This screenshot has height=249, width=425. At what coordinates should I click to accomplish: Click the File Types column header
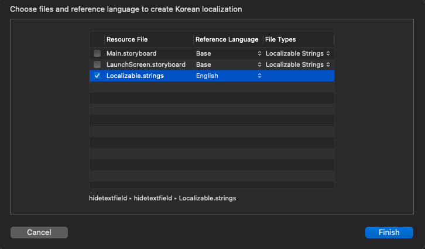point(299,40)
